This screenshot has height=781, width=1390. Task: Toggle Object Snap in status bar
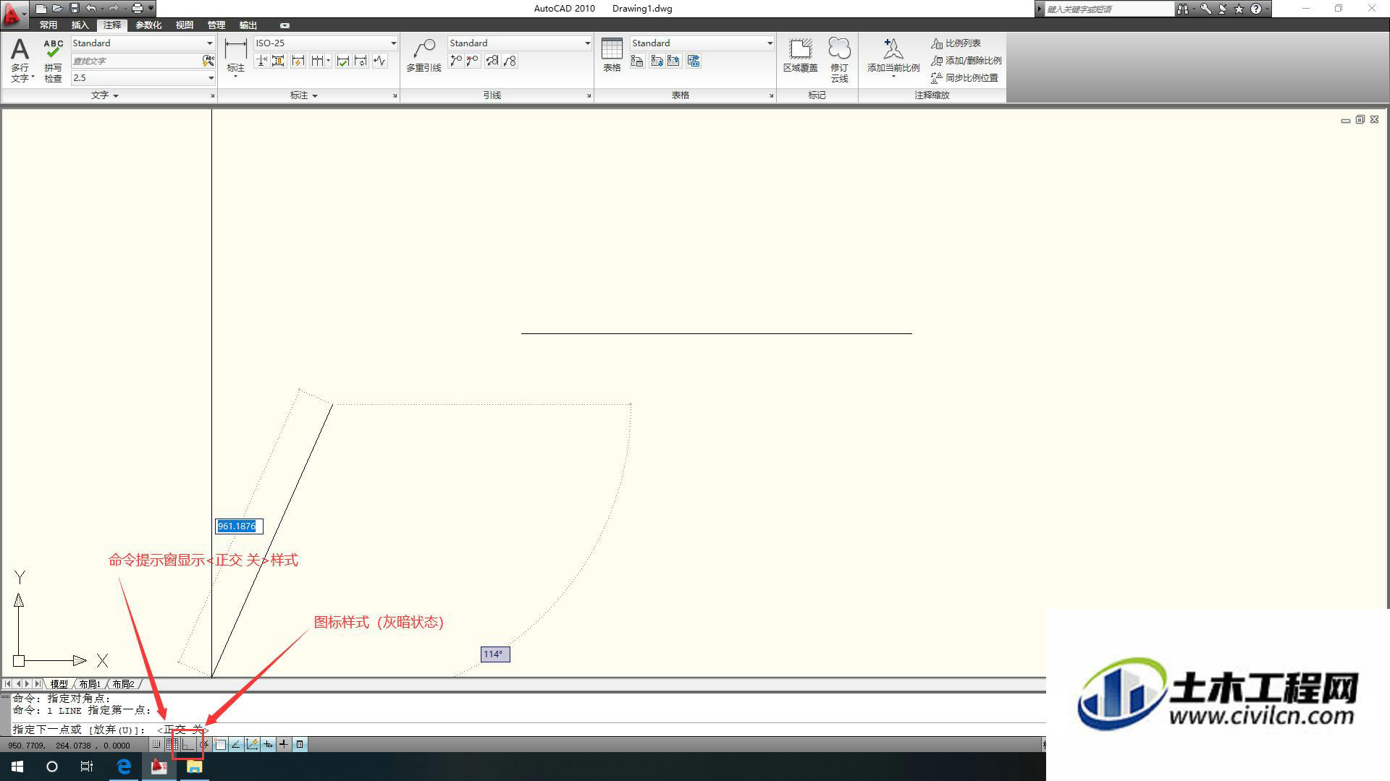click(x=220, y=744)
